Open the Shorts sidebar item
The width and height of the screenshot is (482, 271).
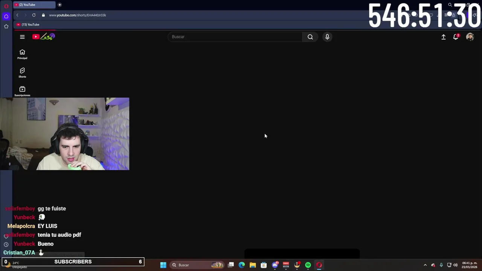(x=22, y=73)
